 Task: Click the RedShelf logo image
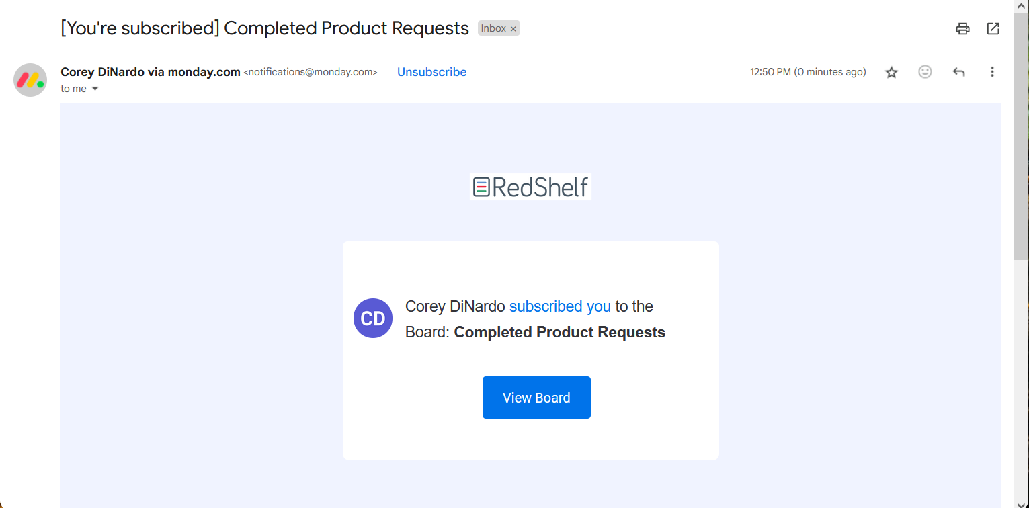[x=530, y=187]
